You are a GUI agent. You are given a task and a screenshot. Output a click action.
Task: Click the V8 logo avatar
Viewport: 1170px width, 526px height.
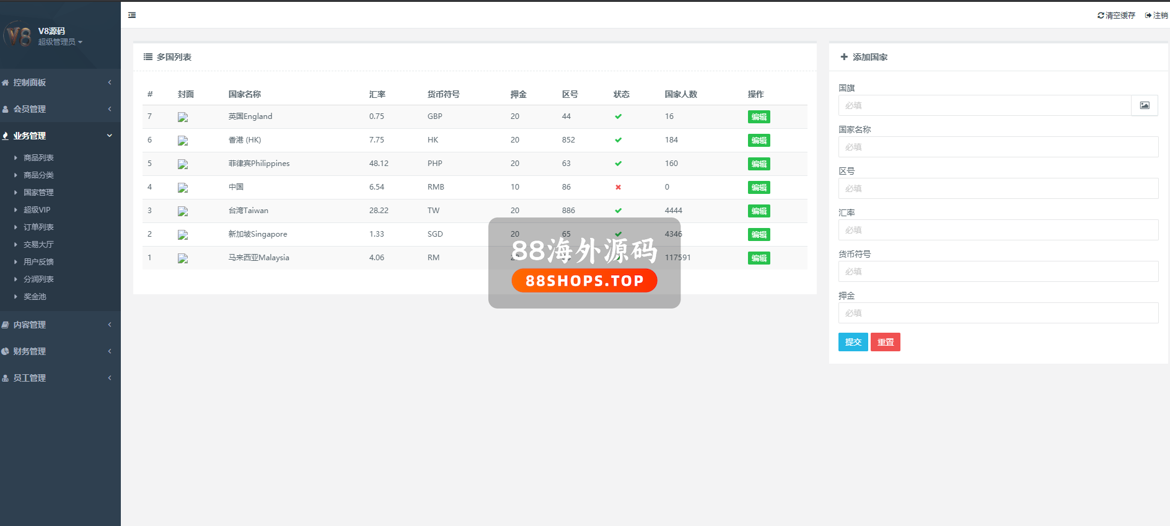click(18, 35)
